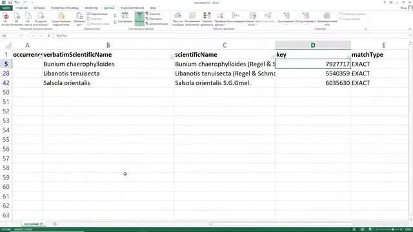Switch to the Page Layout tab
Image resolution: width=413 pixels, height=232 pixels.
tap(65, 8)
